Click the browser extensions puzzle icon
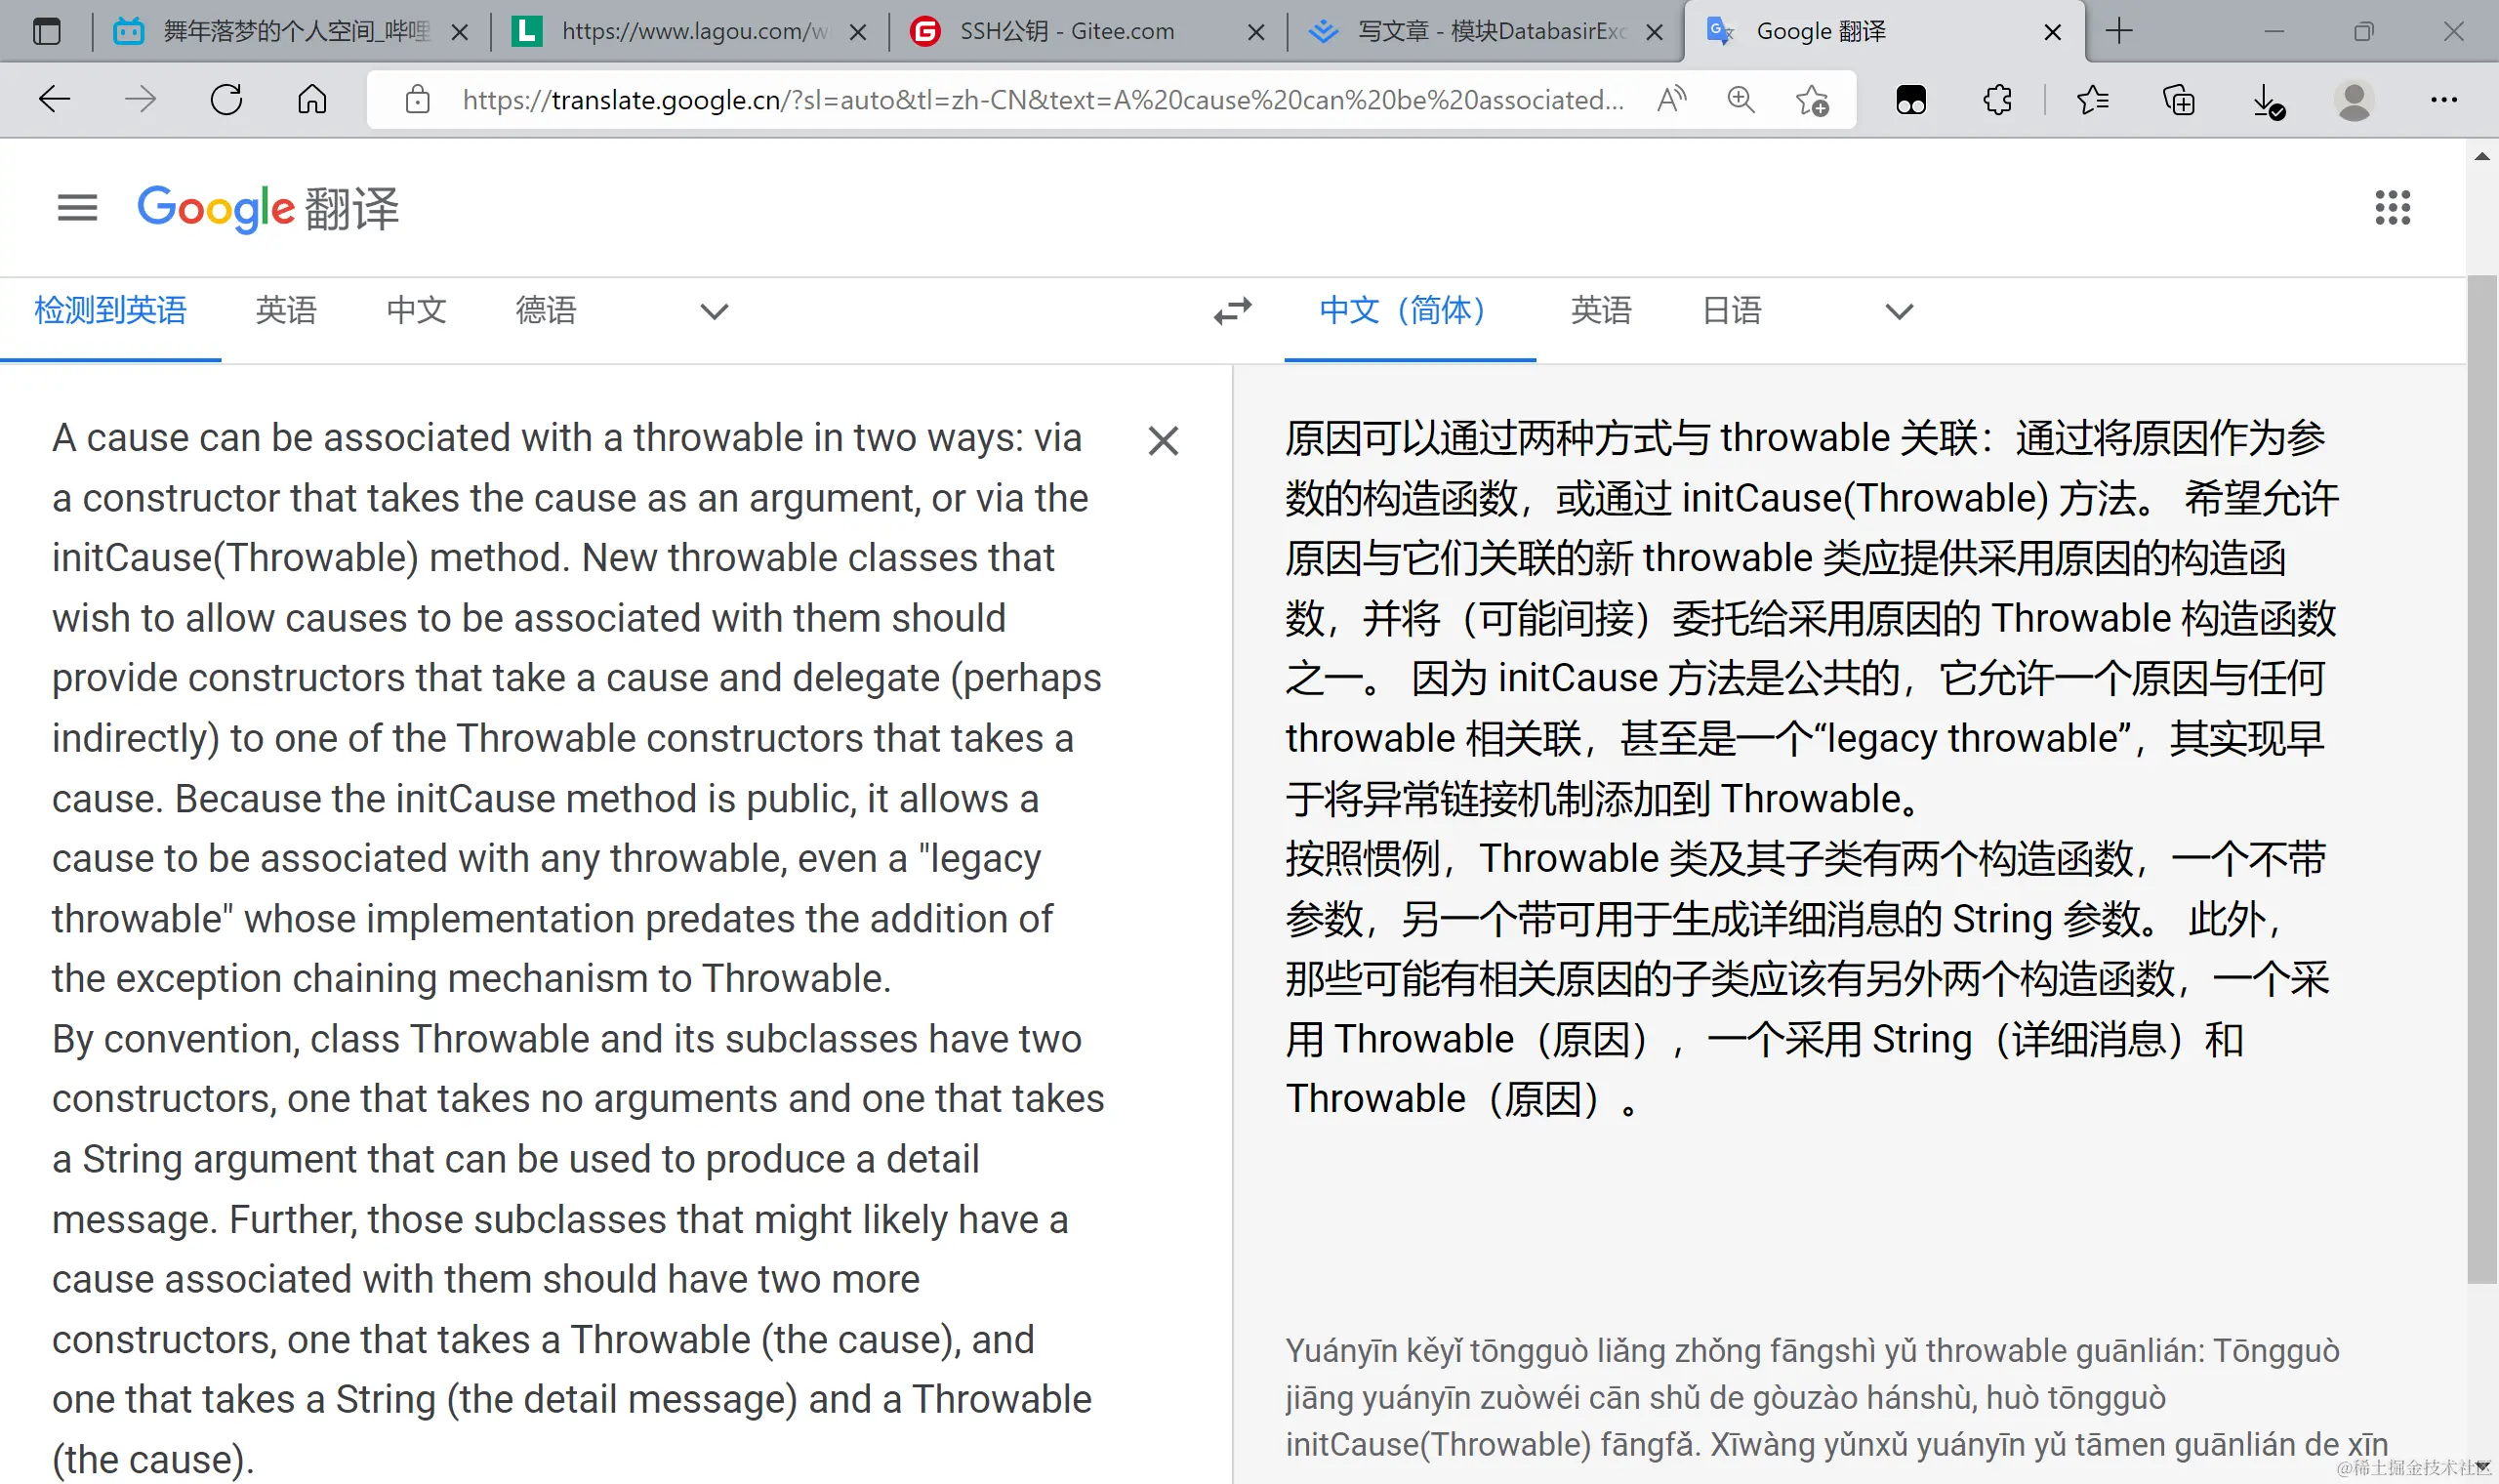This screenshot has height=1484, width=2499. [x=1997, y=100]
